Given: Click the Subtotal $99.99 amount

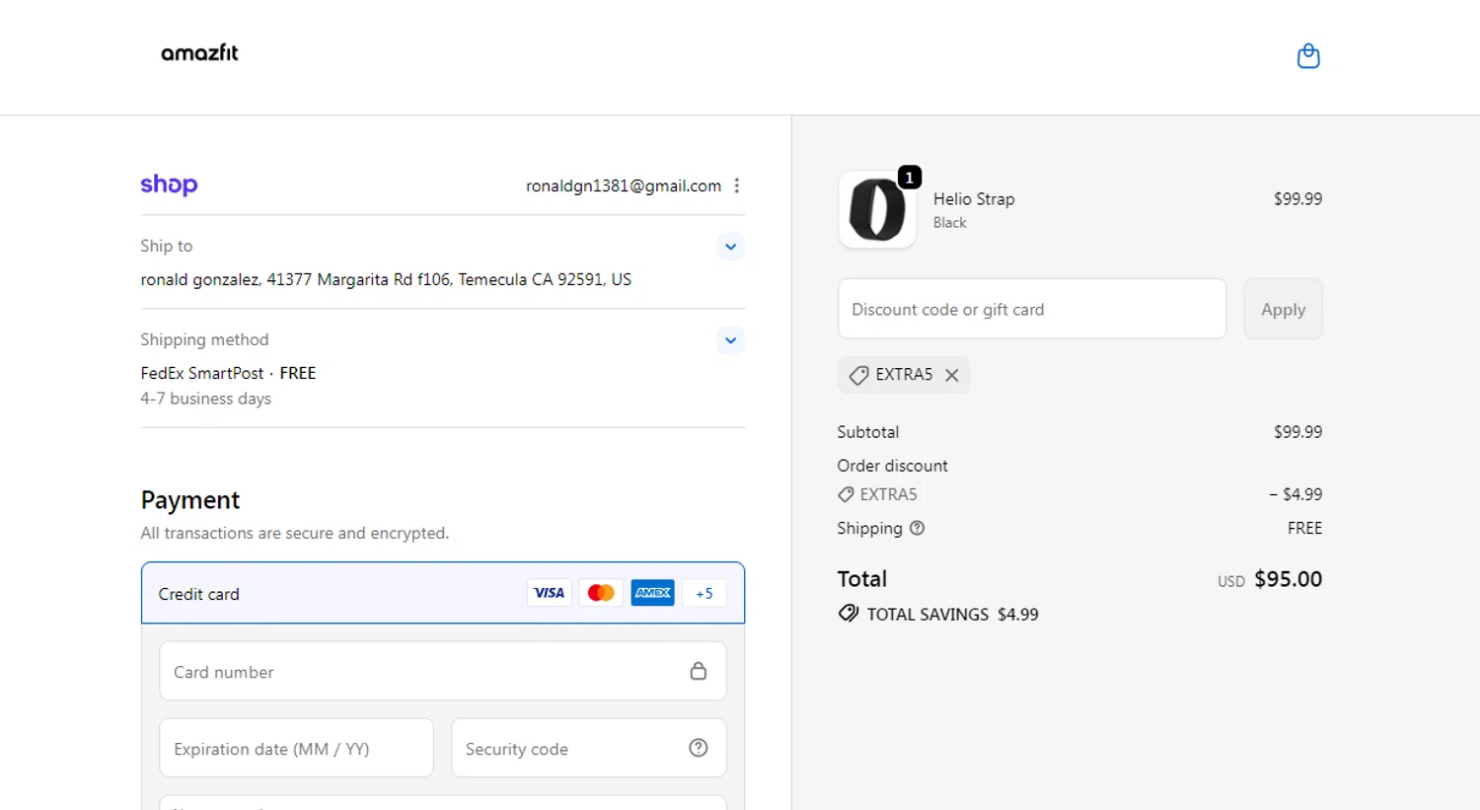Looking at the screenshot, I should (x=1297, y=431).
